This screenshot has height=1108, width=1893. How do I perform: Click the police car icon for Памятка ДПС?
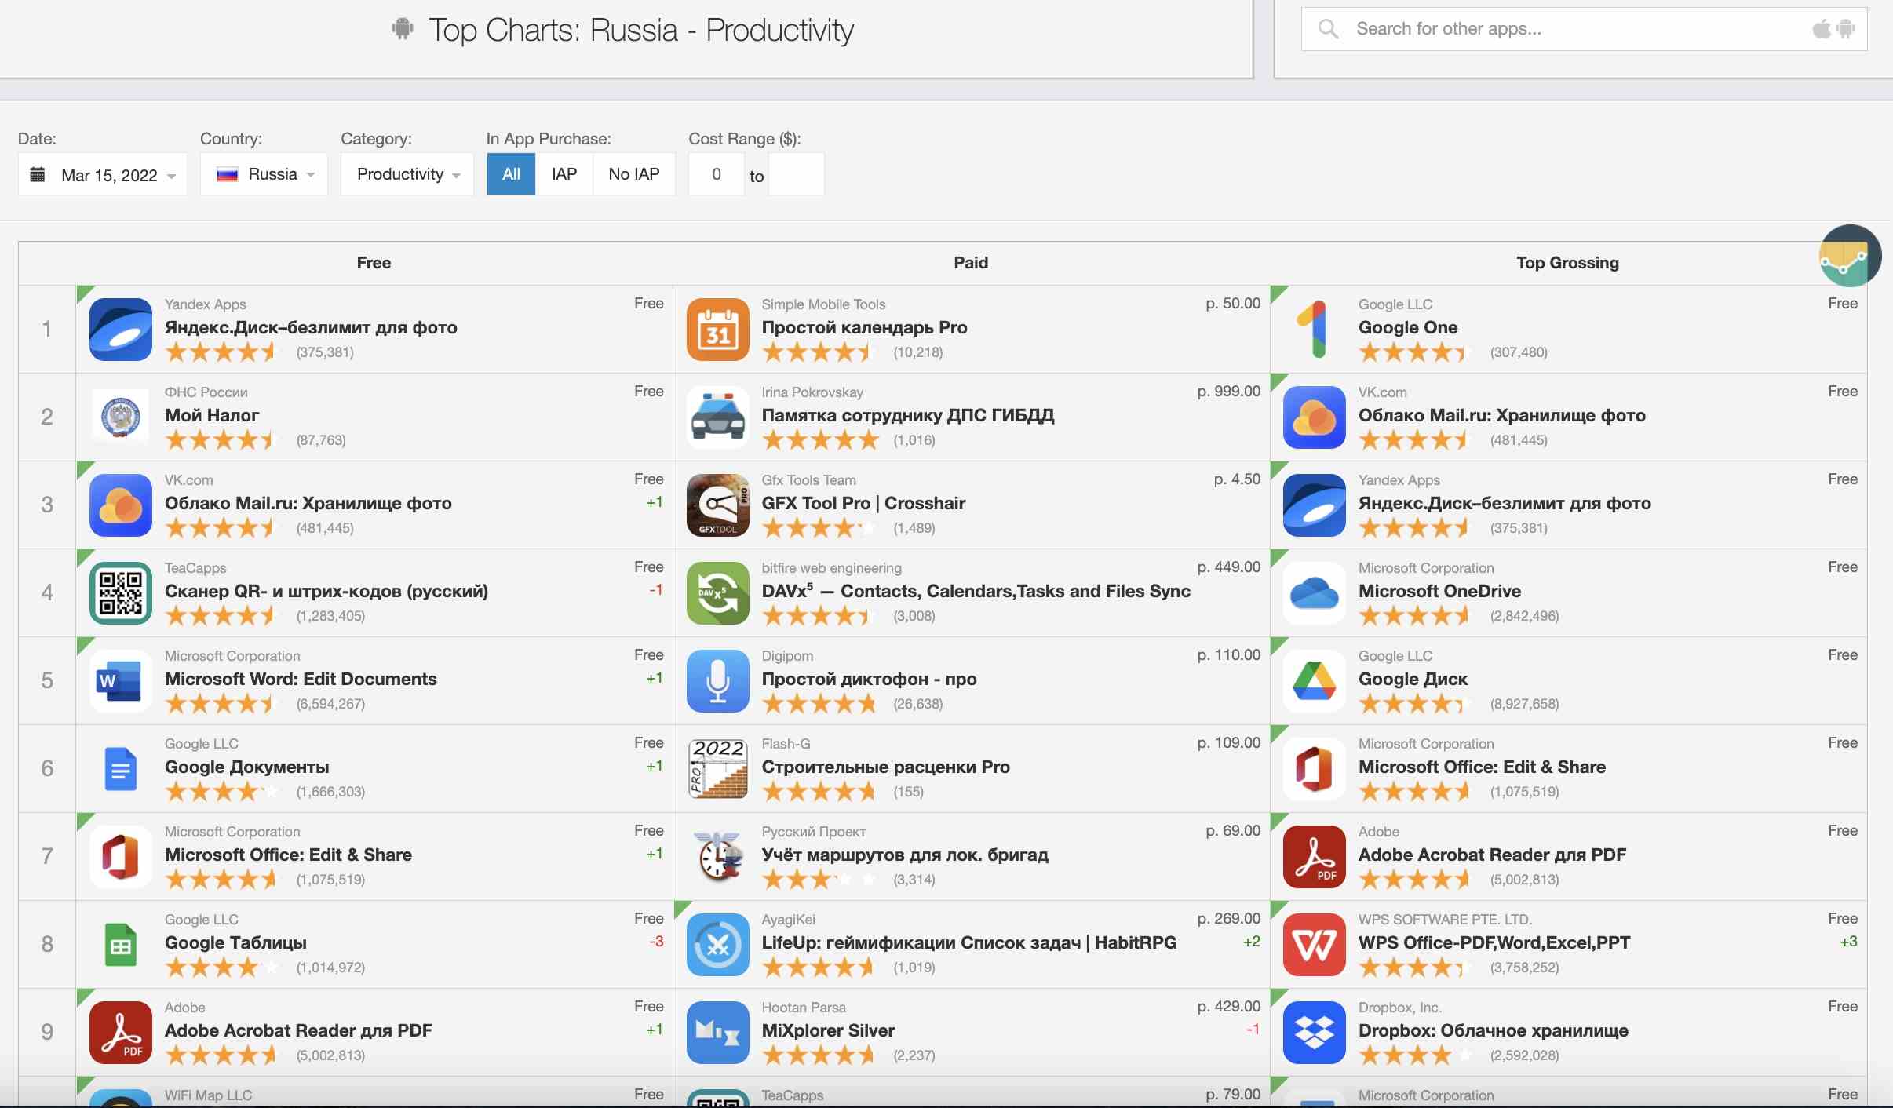pos(717,417)
